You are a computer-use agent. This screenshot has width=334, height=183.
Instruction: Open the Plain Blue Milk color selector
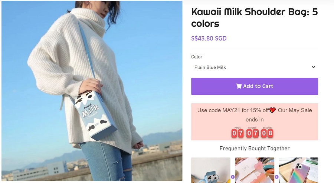pyautogui.click(x=255, y=67)
